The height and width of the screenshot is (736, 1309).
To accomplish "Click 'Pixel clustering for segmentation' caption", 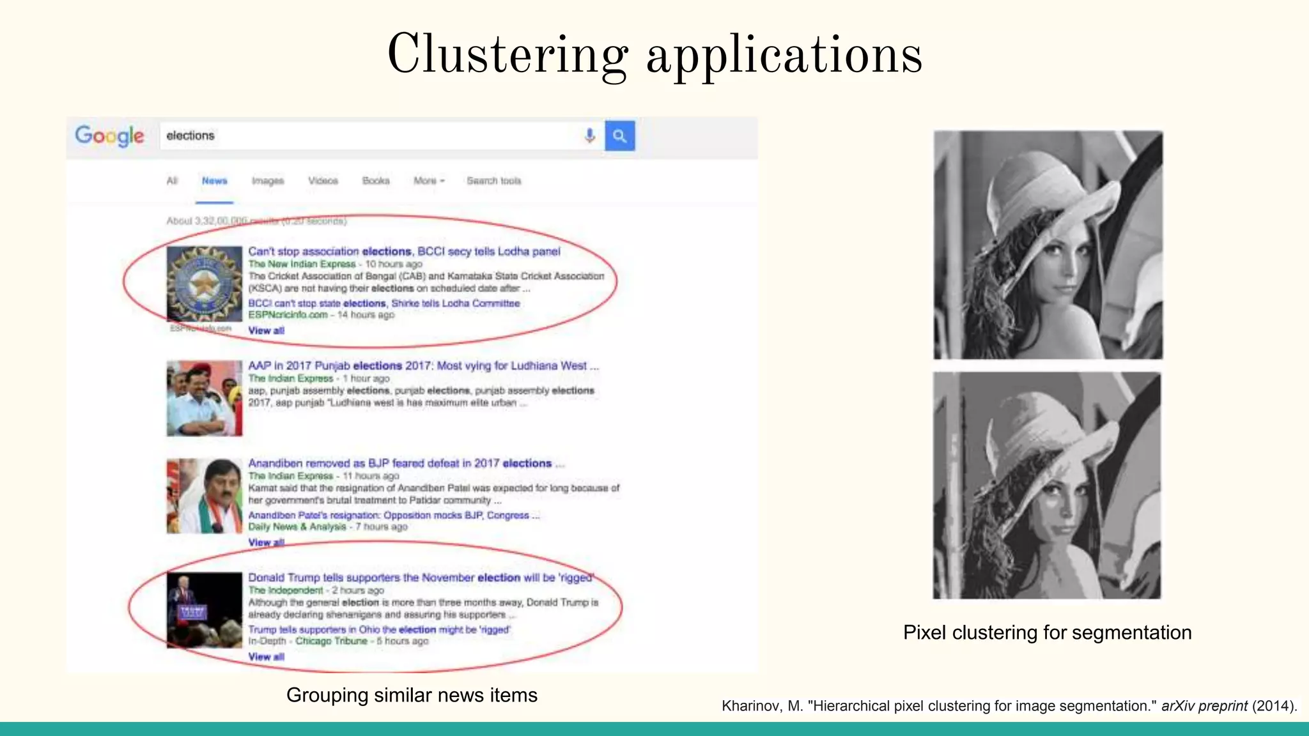I will tap(1047, 632).
